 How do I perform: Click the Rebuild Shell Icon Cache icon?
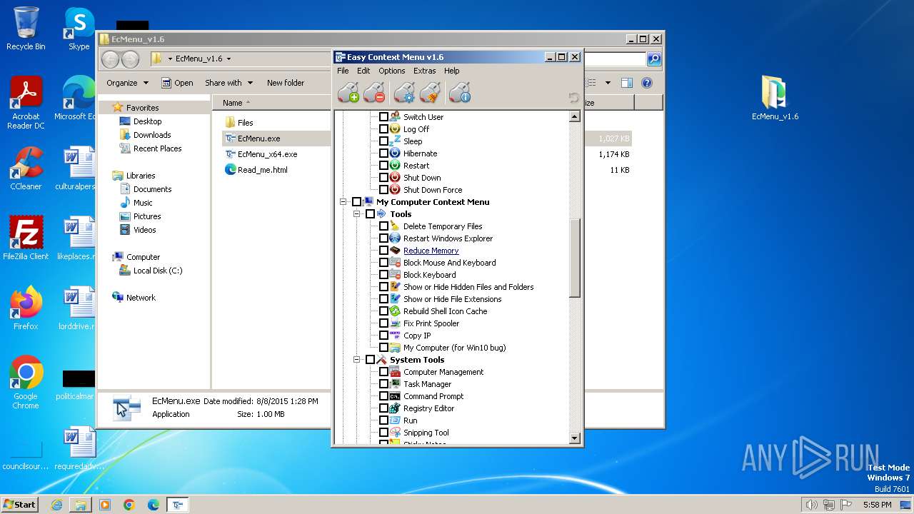click(x=395, y=311)
